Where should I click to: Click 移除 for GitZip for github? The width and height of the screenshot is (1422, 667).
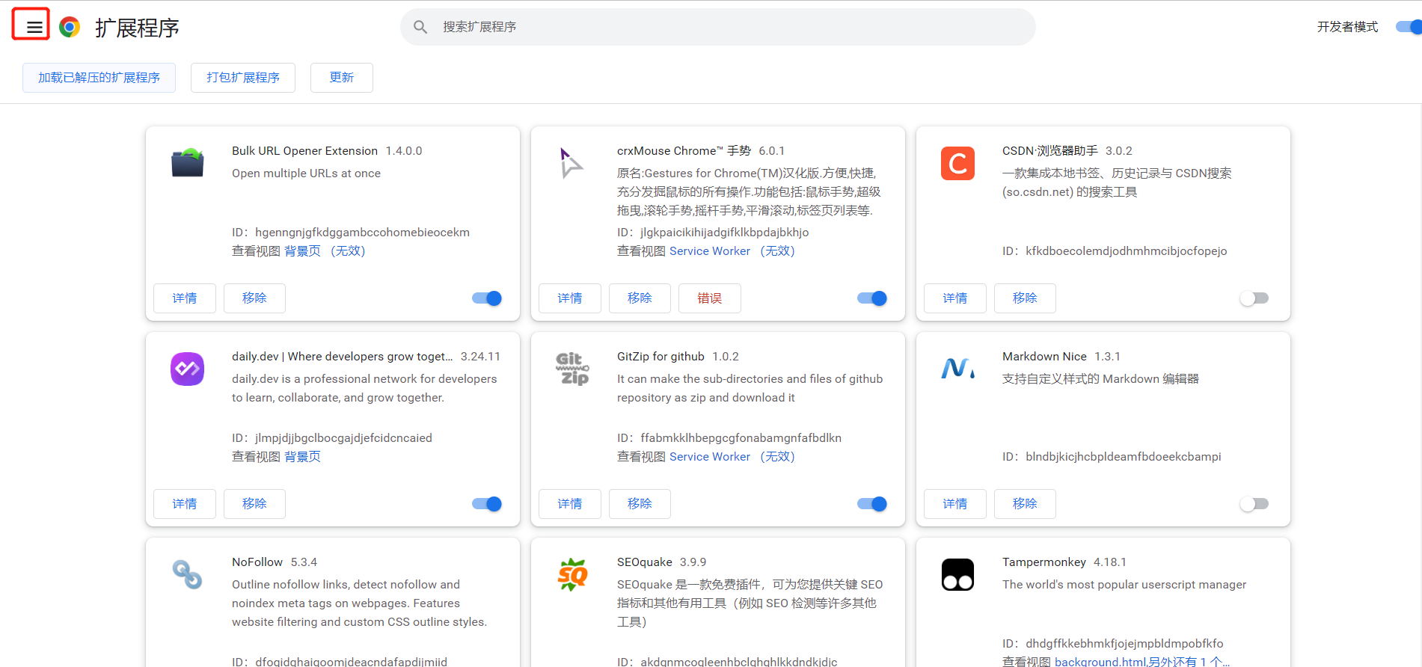[640, 504]
